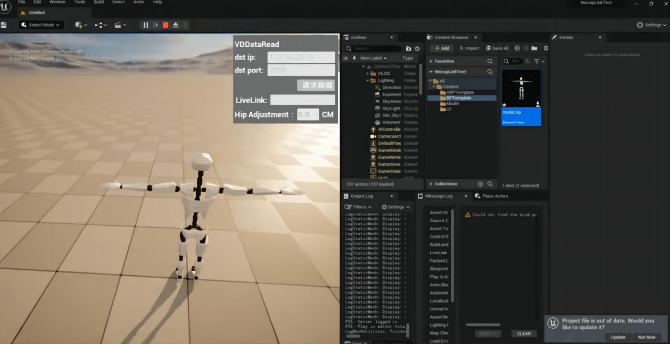Click the CLEAR button in Message Log
The image size is (670, 344).
click(x=524, y=333)
